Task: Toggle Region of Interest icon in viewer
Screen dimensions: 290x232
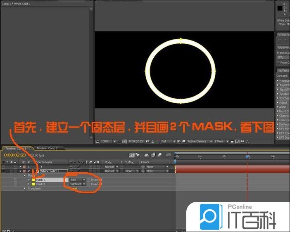Action: (x=179, y=142)
